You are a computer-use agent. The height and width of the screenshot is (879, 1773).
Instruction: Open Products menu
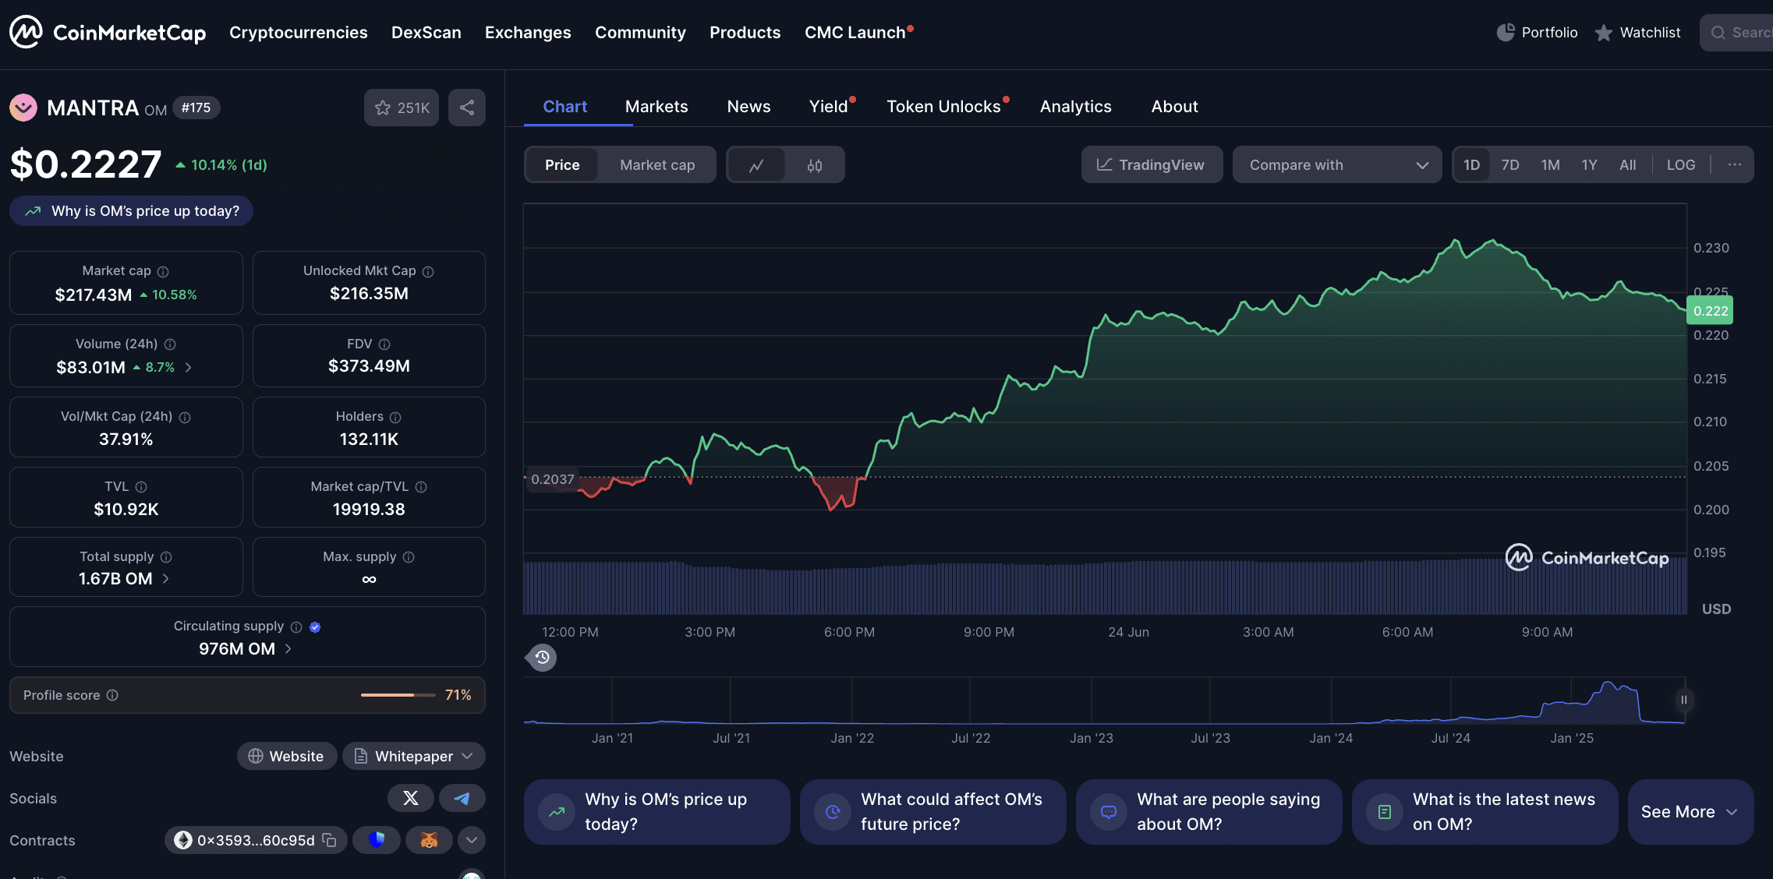pyautogui.click(x=745, y=33)
